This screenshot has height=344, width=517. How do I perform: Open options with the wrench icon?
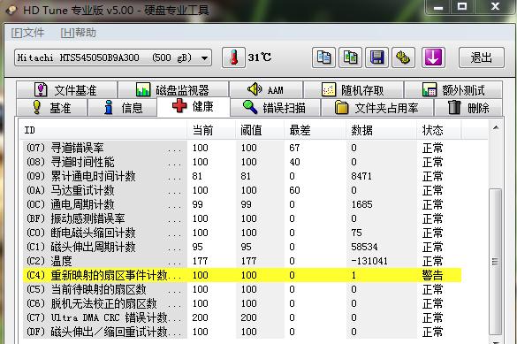coord(403,57)
